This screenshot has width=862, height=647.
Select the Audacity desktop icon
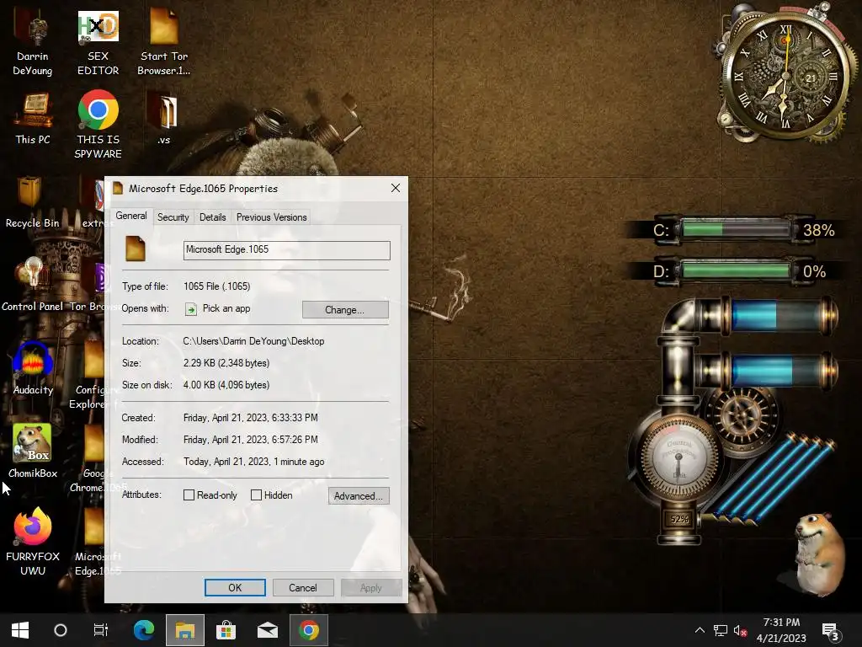[x=33, y=369]
